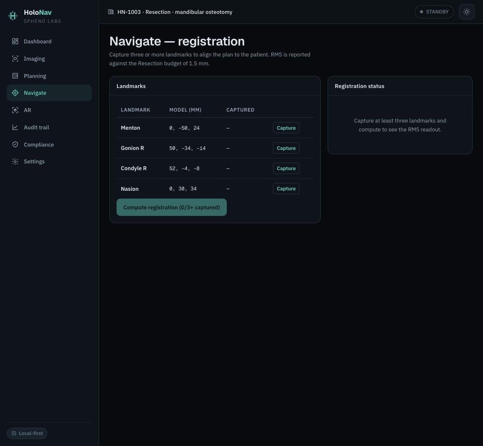Click the Imaging scan icon

[15, 59]
